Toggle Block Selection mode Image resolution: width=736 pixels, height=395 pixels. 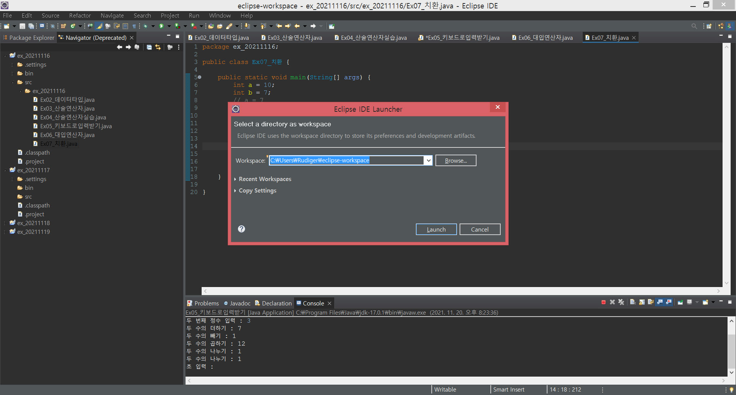click(x=125, y=26)
